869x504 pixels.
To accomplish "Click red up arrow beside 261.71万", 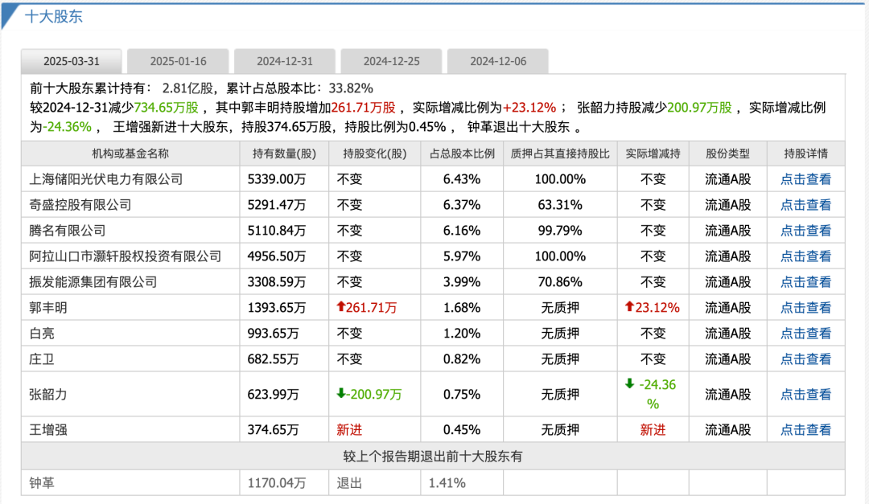I will pos(341,307).
